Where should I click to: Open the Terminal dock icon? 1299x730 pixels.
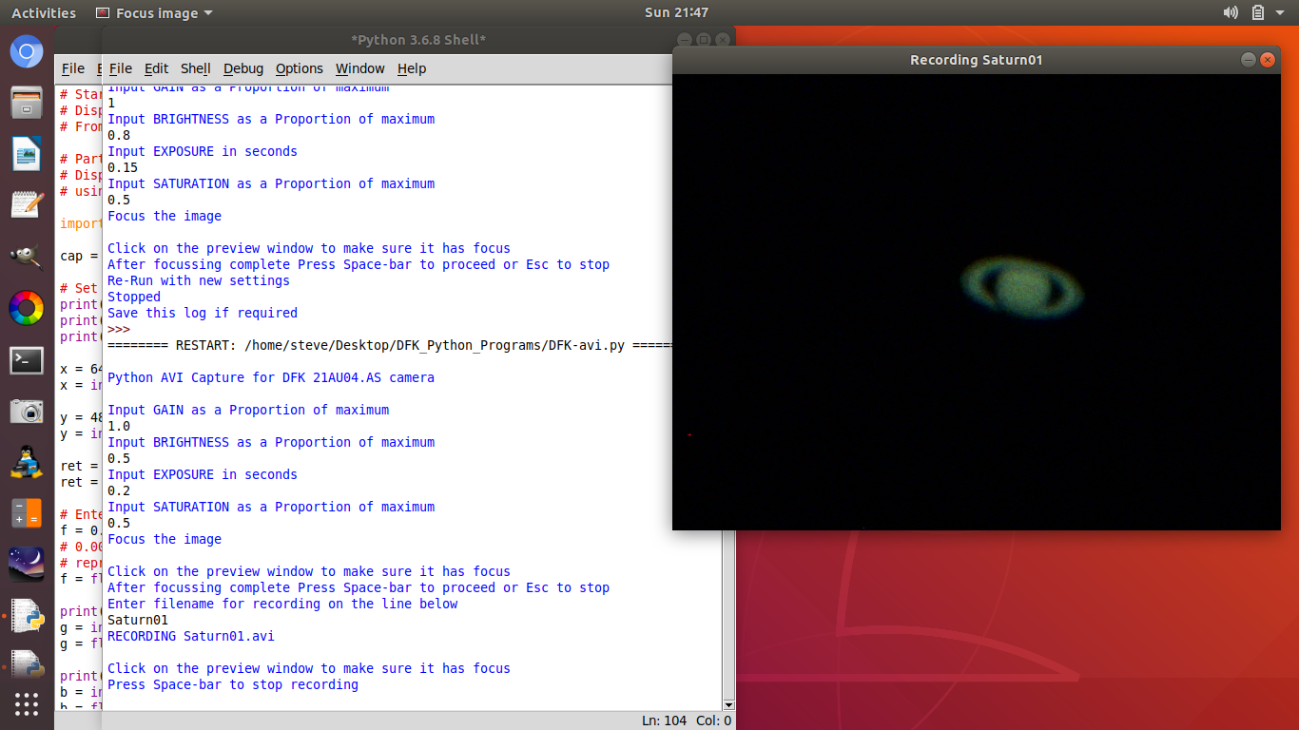tap(27, 359)
